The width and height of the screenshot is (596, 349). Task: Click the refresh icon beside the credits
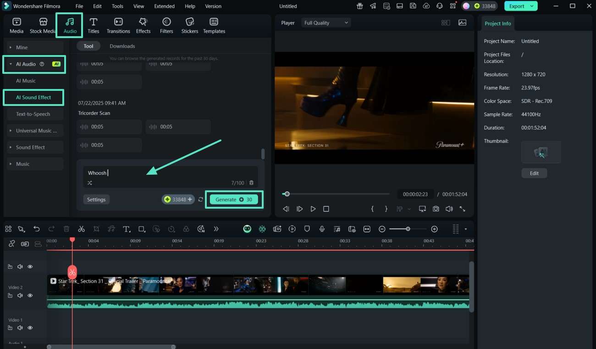[201, 199]
